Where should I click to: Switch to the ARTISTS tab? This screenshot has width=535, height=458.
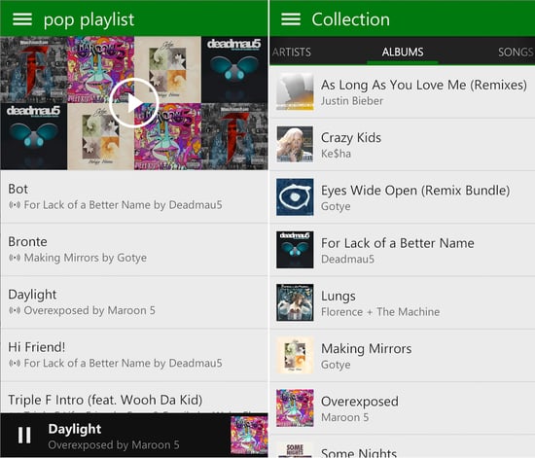point(292,53)
